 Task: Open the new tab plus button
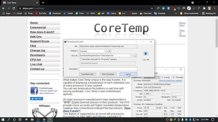coord(43,3)
